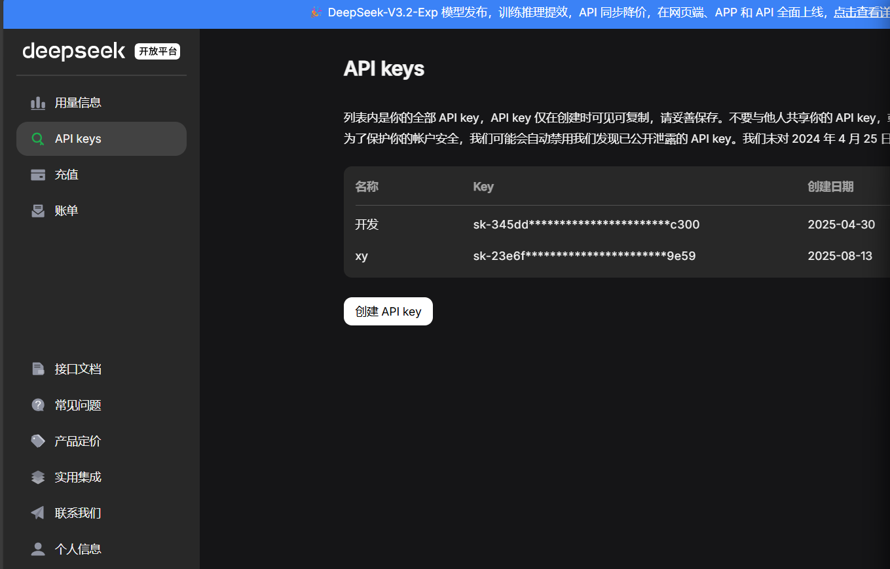Open the 点击查看详情 announcement link
Image resolution: width=890 pixels, height=569 pixels.
tap(861, 12)
